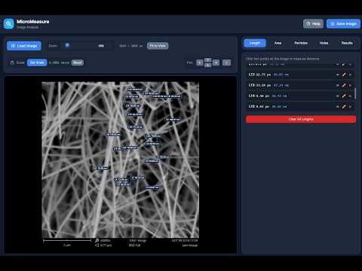Click the Clear All Lengths button
This screenshot has height=271, width=362.
(x=301, y=119)
